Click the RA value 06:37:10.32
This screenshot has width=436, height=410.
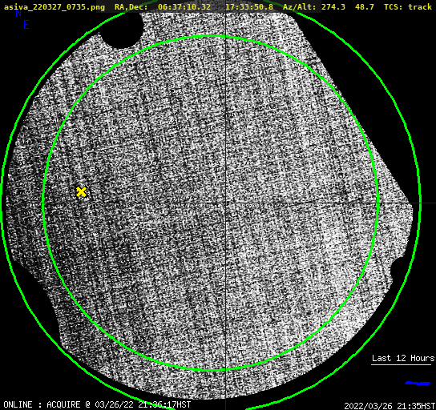[x=184, y=6]
